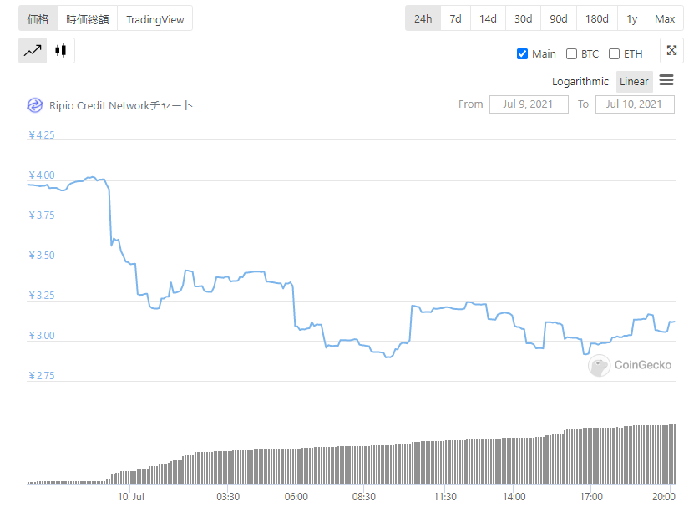Viewport: 699px width, 512px height.
Task: Uncheck the Main checkbox
Action: pos(522,54)
